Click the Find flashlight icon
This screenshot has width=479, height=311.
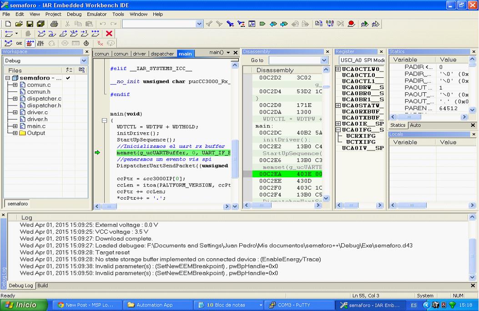pyautogui.click(x=230, y=24)
